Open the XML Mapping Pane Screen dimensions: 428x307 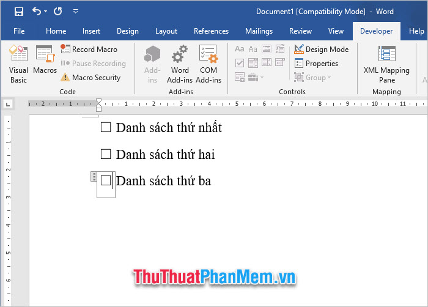point(386,64)
